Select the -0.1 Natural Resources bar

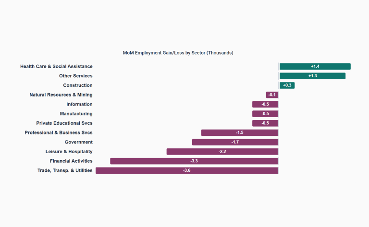(x=272, y=95)
